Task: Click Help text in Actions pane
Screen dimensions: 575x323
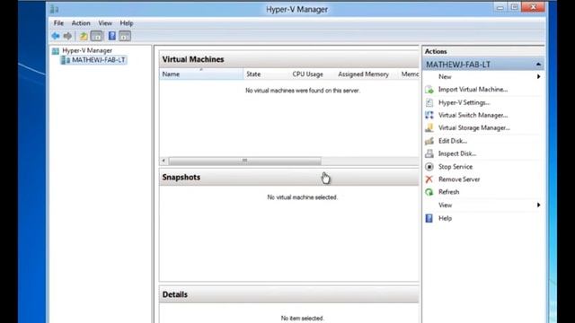Action: [446, 218]
